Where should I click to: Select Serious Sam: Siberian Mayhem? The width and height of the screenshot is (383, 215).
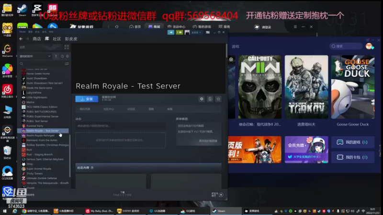45,159
